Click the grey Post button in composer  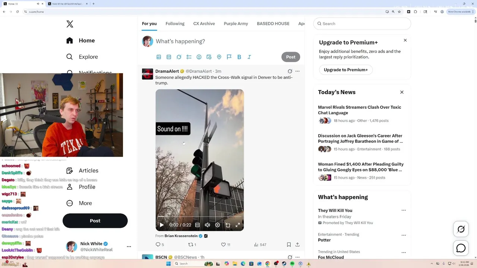(x=291, y=57)
